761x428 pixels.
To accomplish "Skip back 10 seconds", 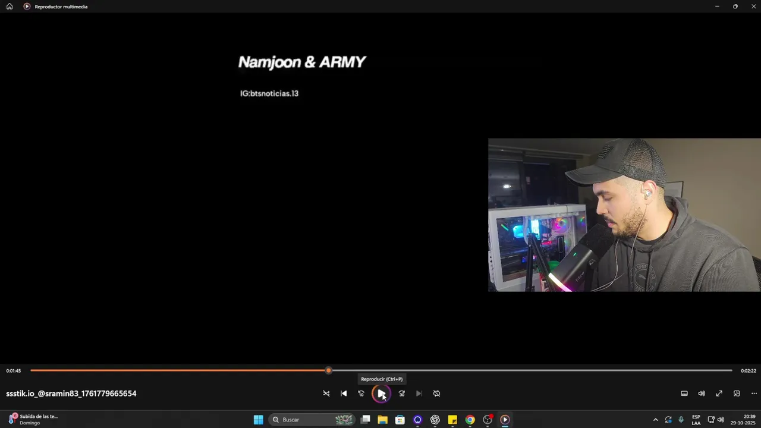I will (361, 394).
